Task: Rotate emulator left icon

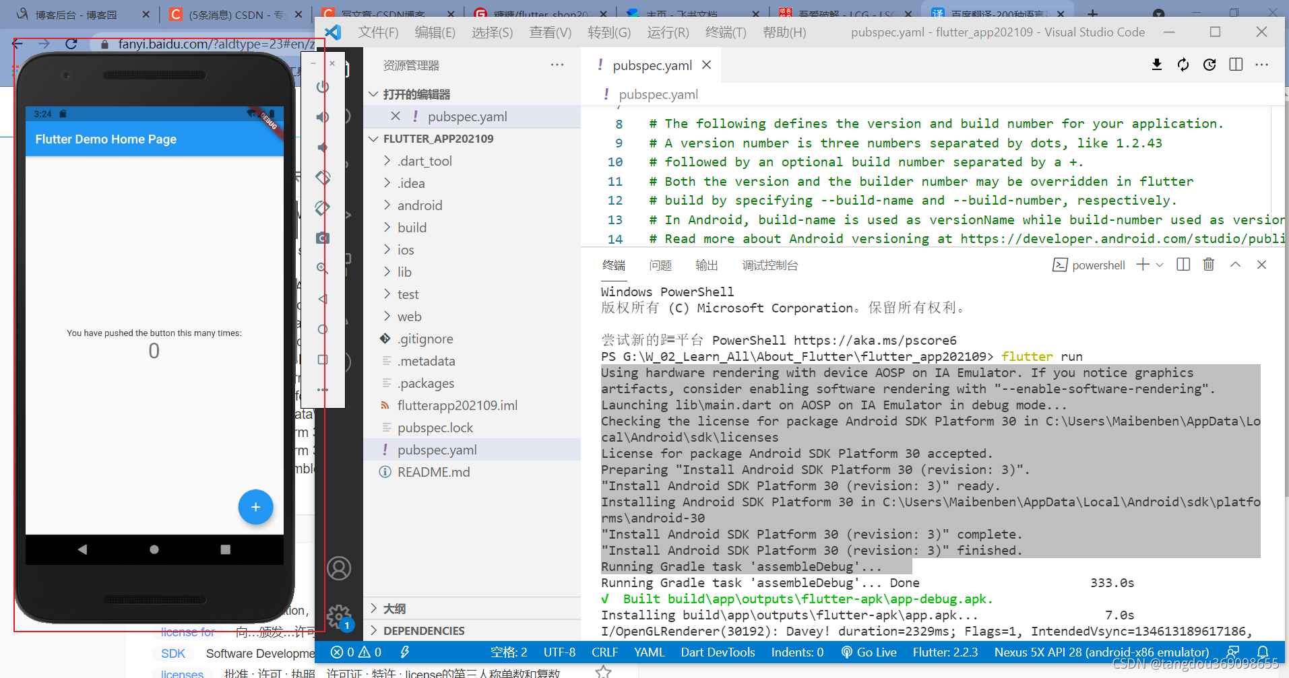Action: 323,178
